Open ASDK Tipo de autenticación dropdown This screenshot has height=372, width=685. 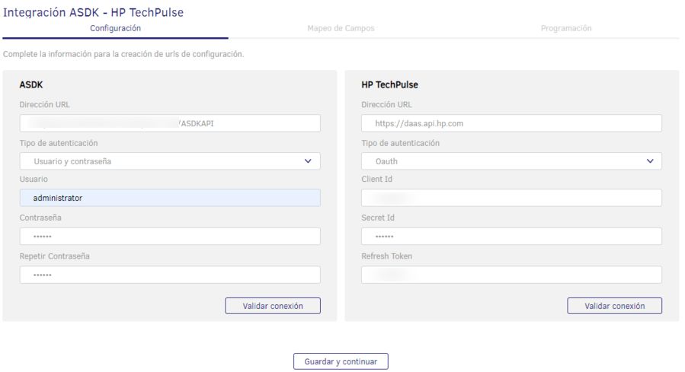click(x=170, y=161)
